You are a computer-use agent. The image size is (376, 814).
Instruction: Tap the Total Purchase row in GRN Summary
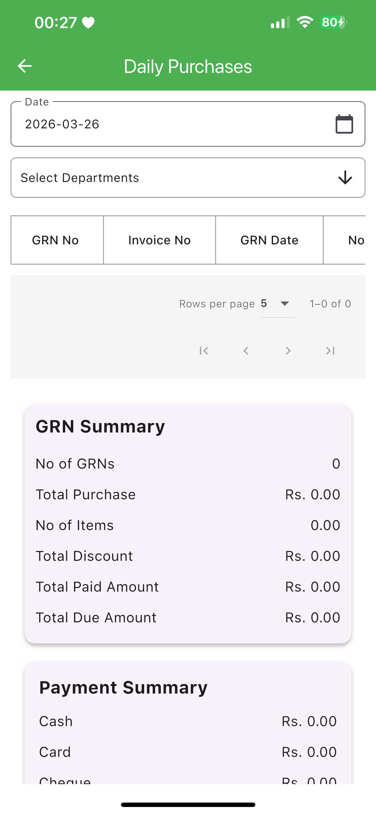tap(188, 495)
